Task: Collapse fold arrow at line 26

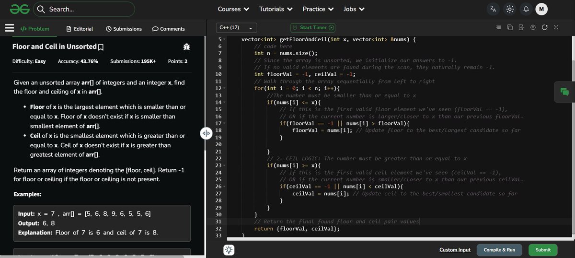Action: (224, 187)
